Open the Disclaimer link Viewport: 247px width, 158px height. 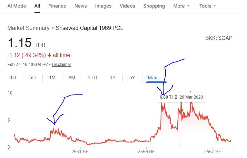click(61, 65)
